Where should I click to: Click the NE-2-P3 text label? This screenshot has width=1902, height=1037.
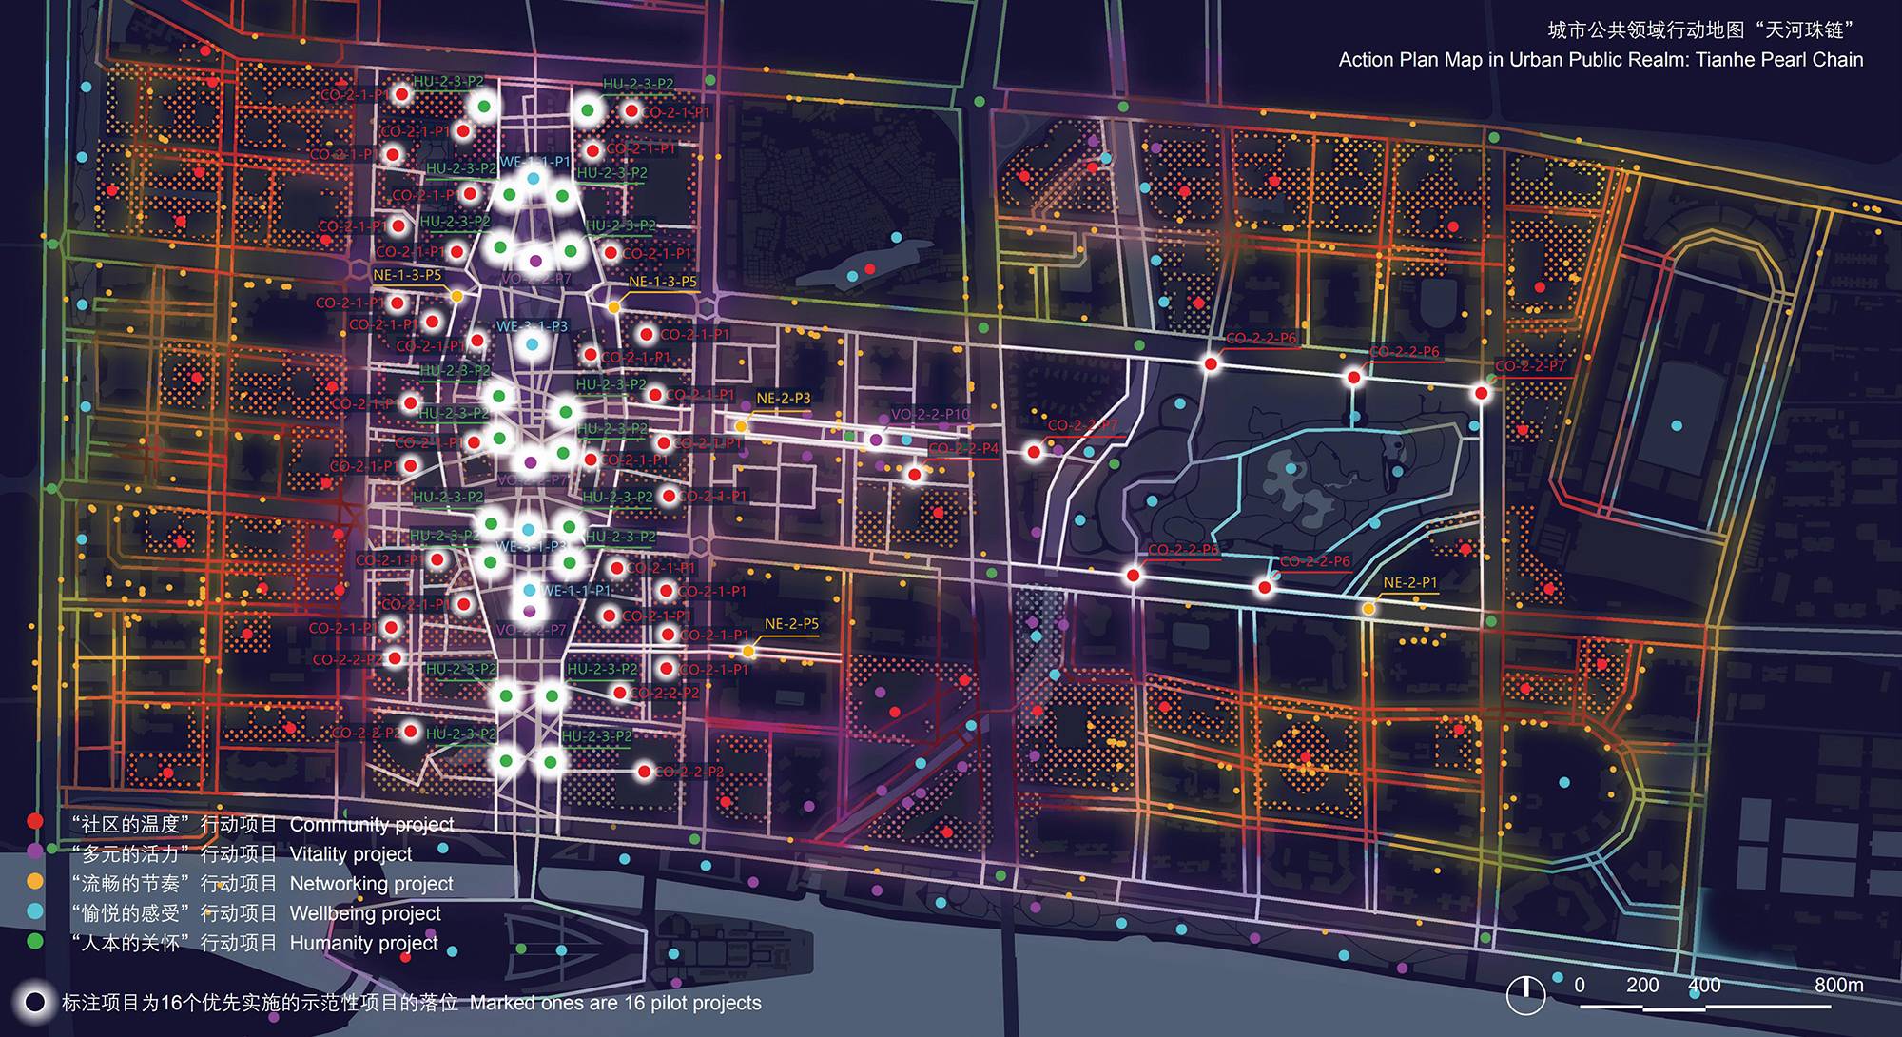click(x=783, y=399)
